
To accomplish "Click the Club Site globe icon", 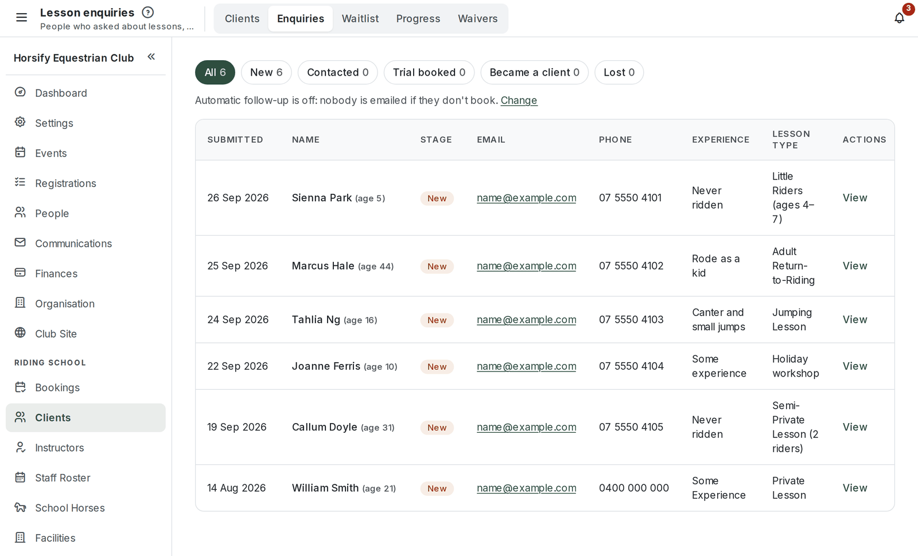I will 20,333.
